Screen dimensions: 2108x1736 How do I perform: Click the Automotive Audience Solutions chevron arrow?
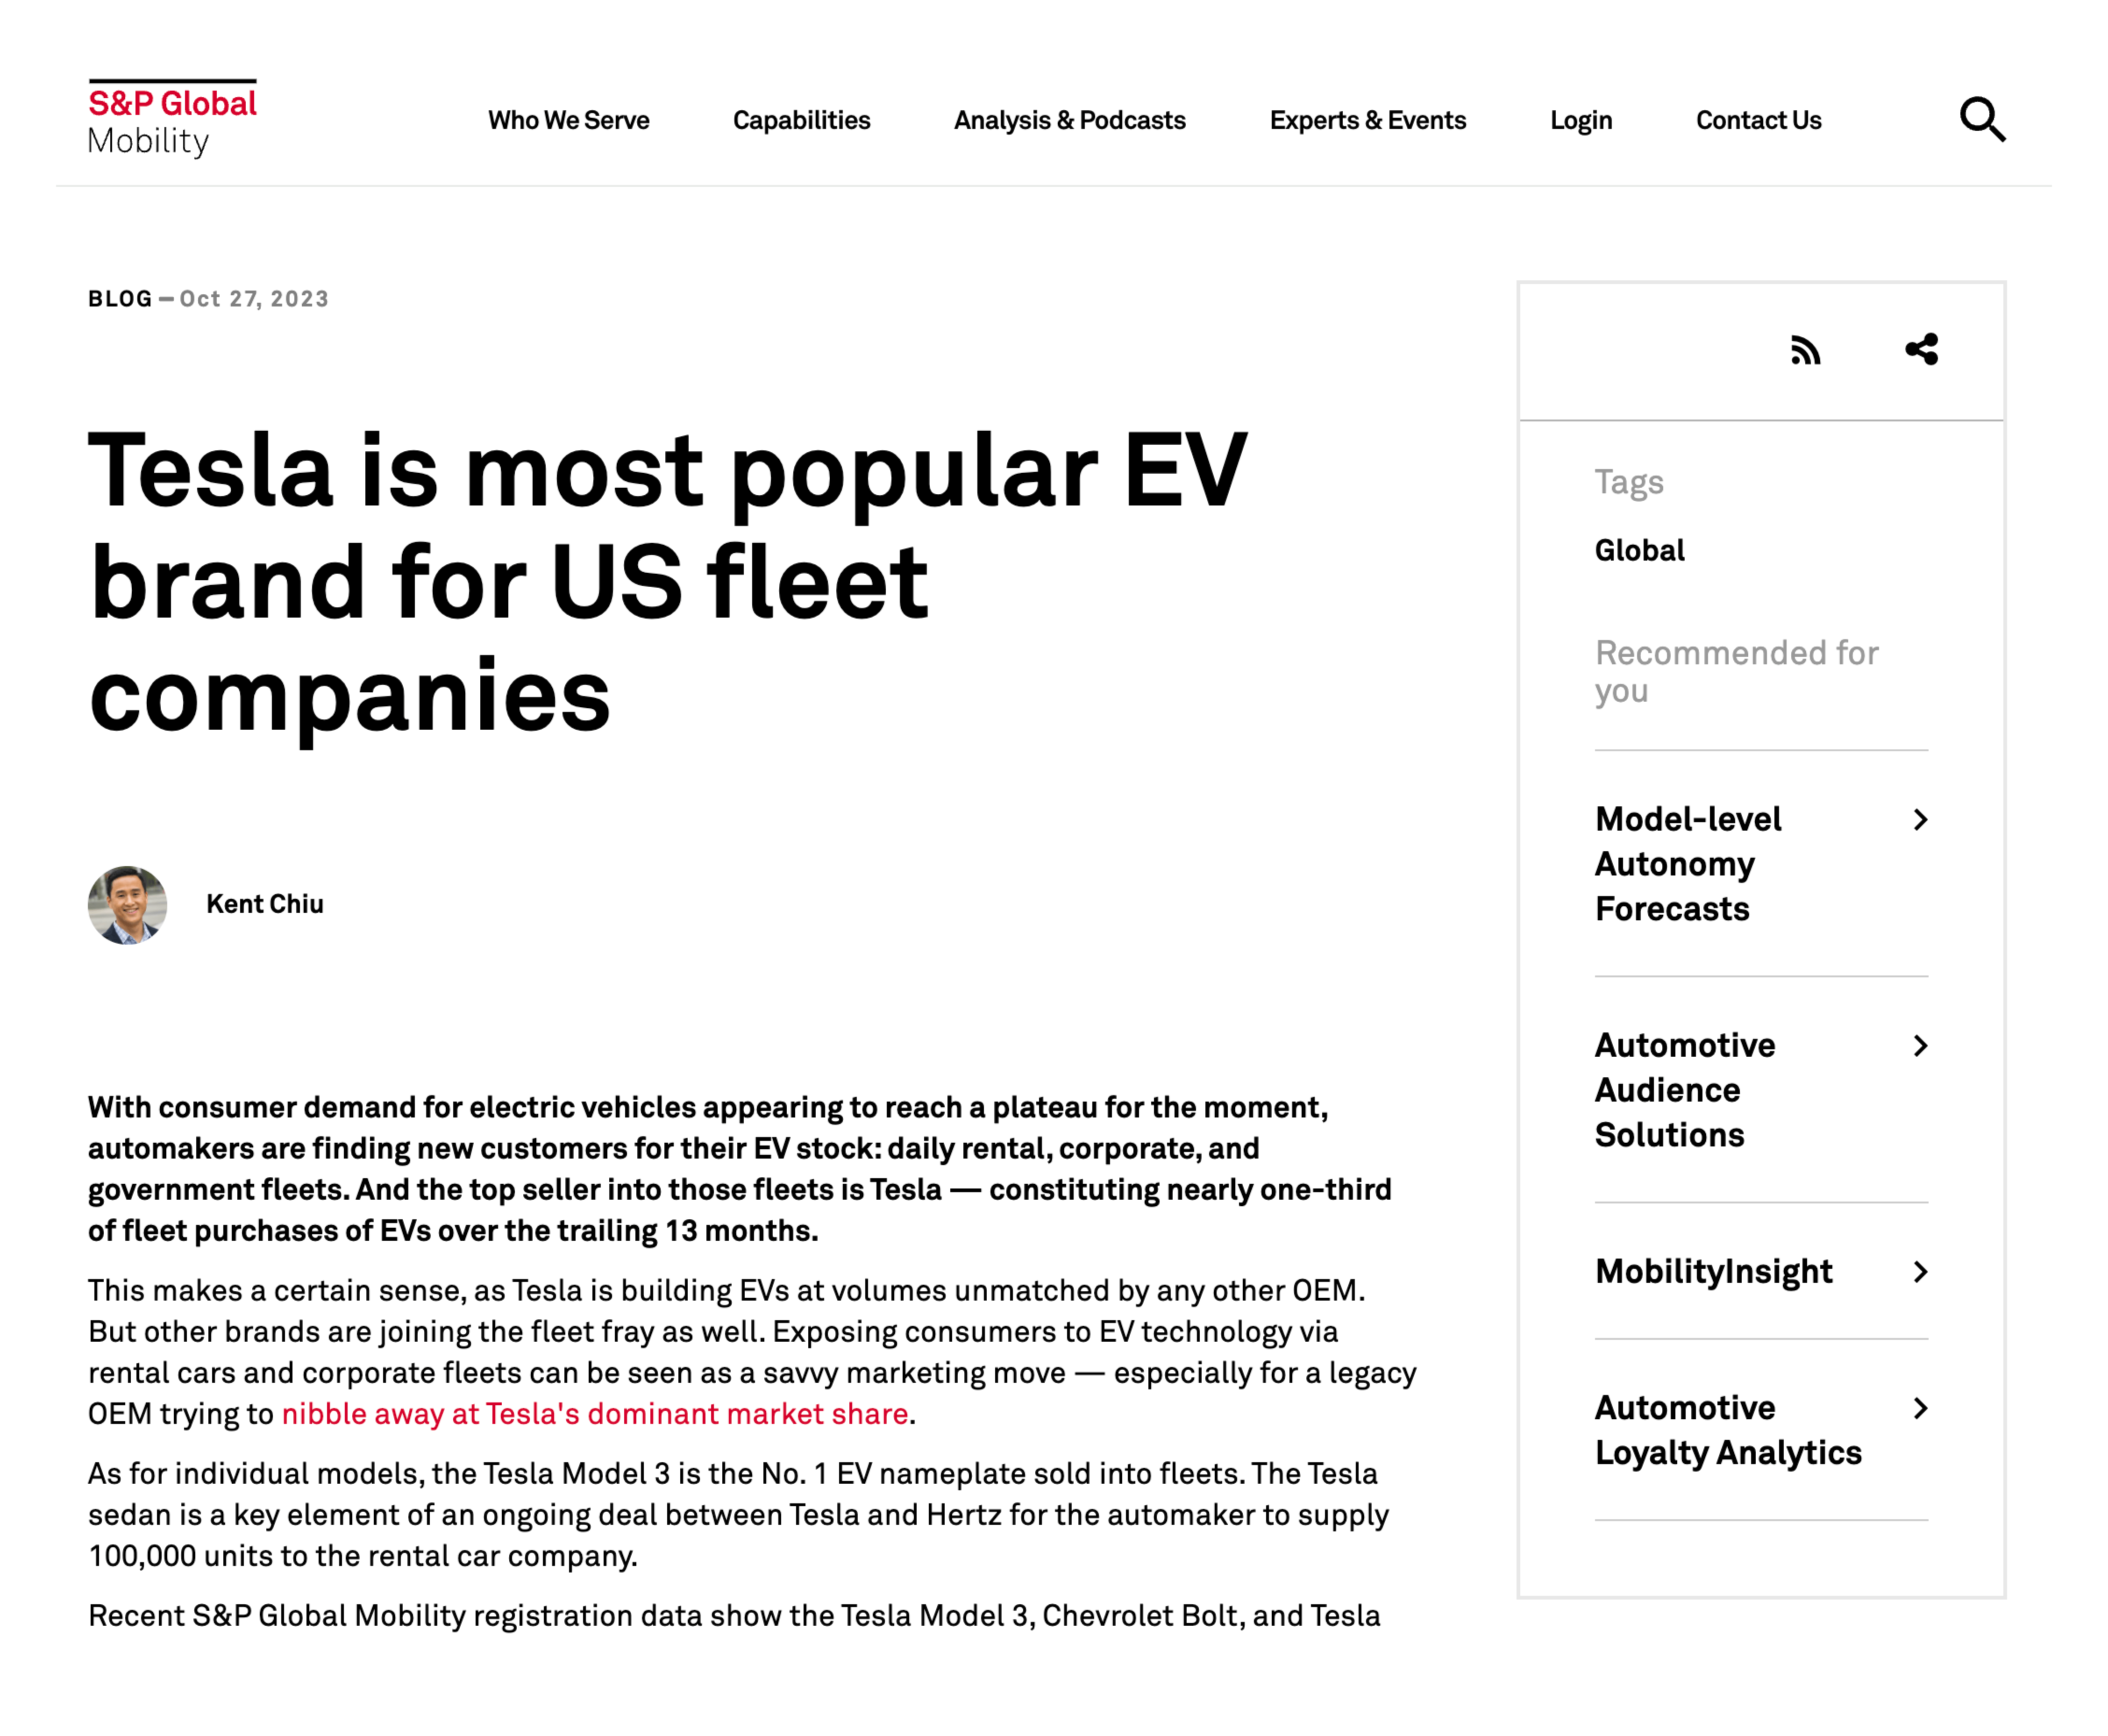[x=1919, y=1046]
